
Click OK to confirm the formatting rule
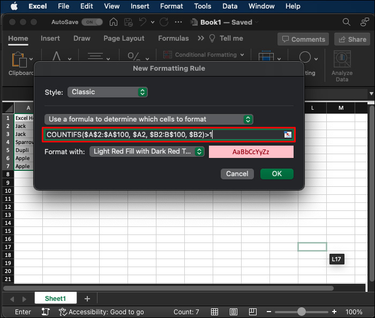tap(276, 173)
